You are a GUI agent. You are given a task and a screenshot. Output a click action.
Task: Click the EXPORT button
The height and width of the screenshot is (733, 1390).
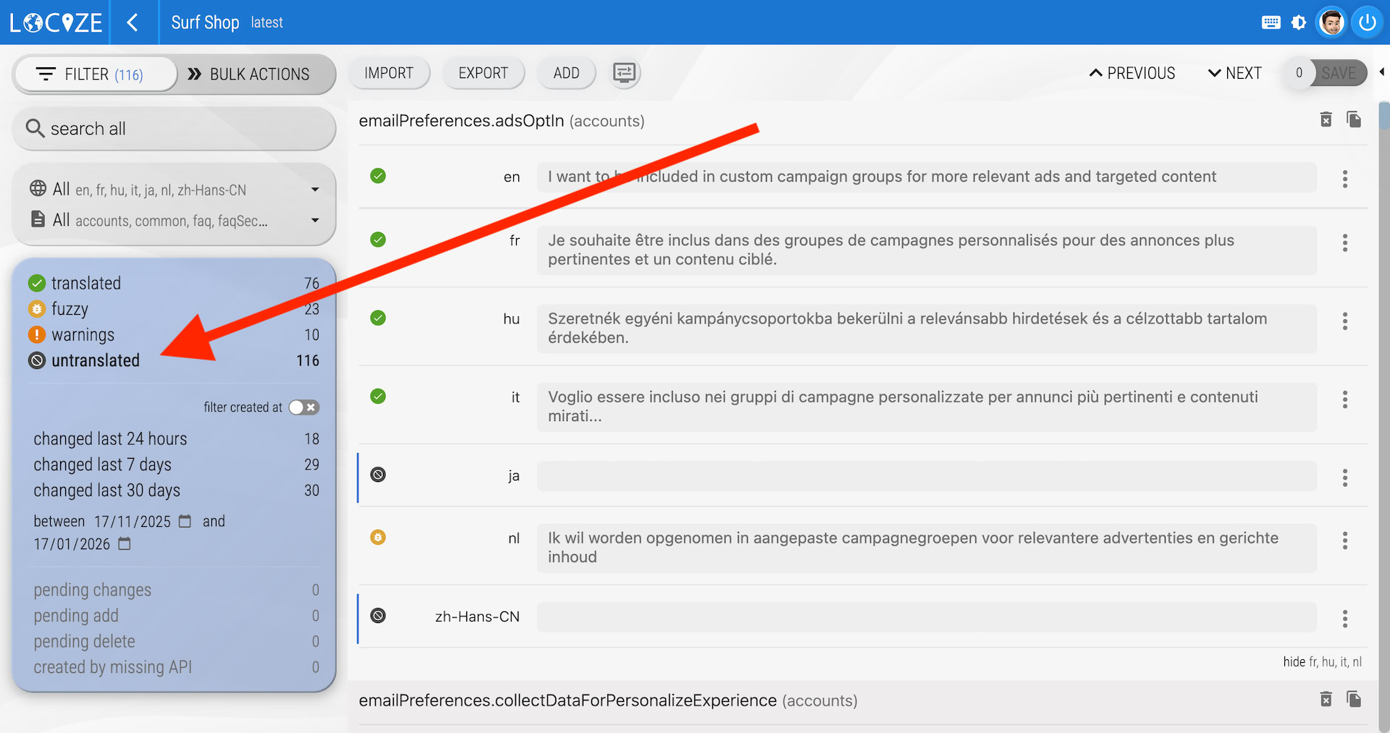coord(483,73)
